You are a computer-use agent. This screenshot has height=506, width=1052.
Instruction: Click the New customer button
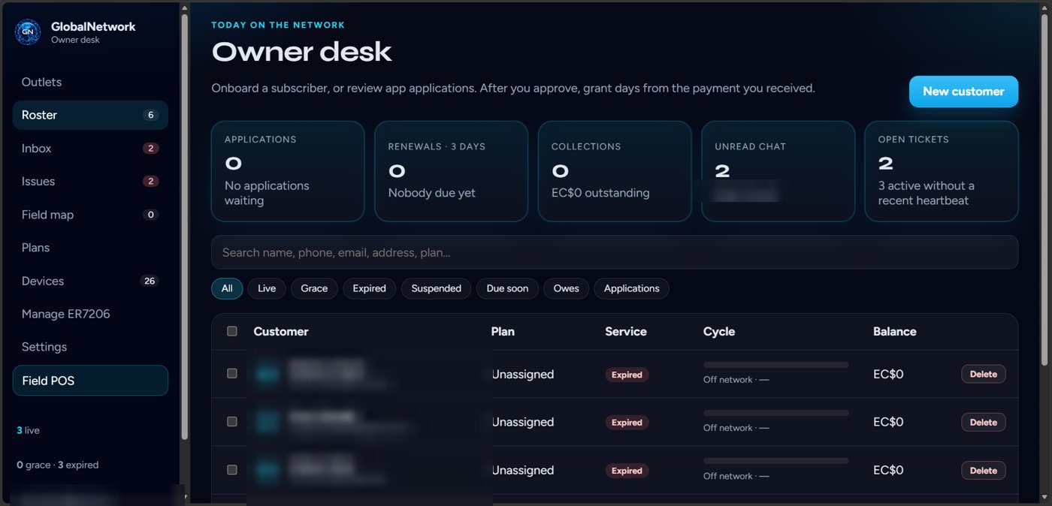963,92
